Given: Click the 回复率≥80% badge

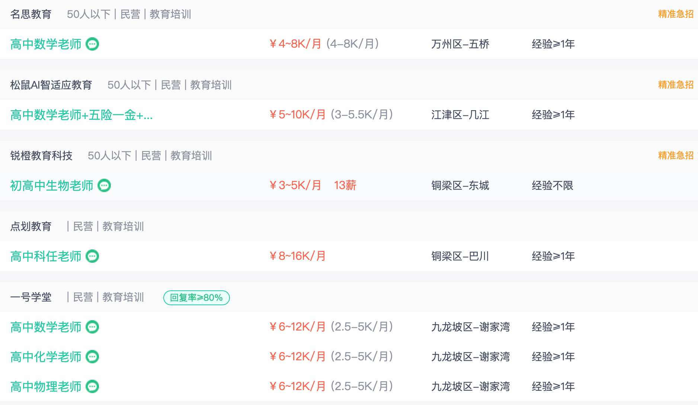Looking at the screenshot, I should point(196,298).
